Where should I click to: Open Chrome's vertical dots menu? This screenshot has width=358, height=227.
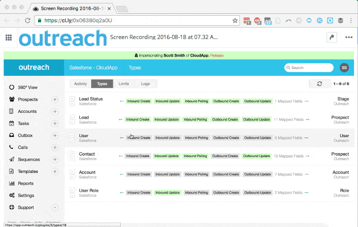pos(351,21)
